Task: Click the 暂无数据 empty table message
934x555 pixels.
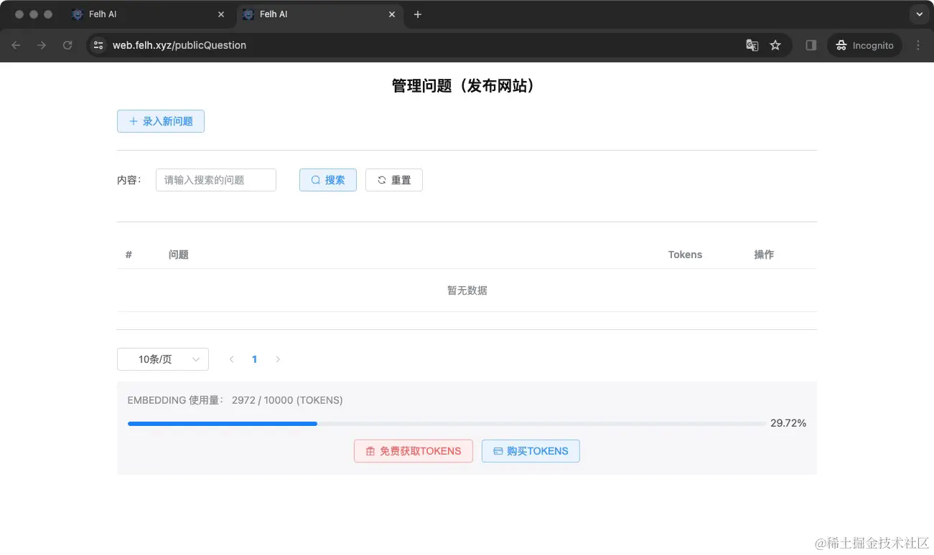Action: [467, 290]
